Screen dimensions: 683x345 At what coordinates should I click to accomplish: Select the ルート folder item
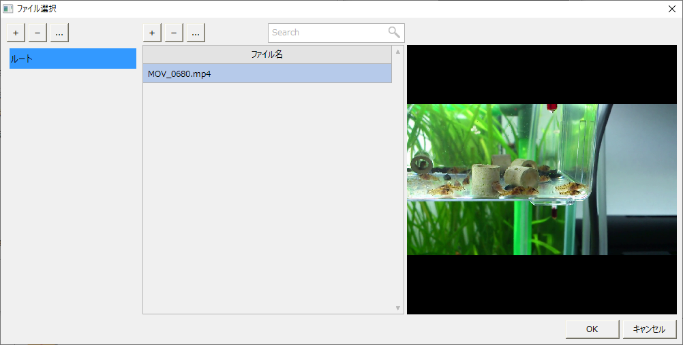coord(72,59)
